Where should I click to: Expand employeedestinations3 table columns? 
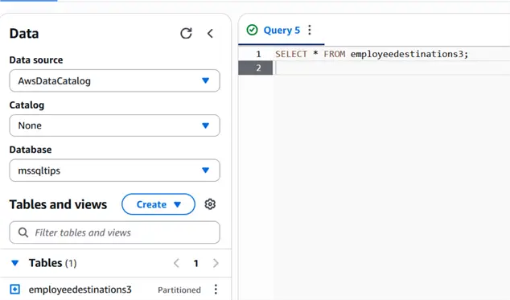[15, 289]
